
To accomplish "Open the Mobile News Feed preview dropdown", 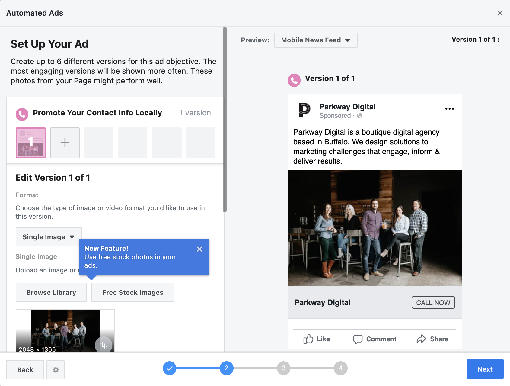I will click(316, 40).
